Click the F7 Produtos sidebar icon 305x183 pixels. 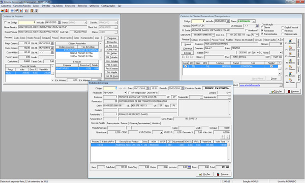point(290,67)
